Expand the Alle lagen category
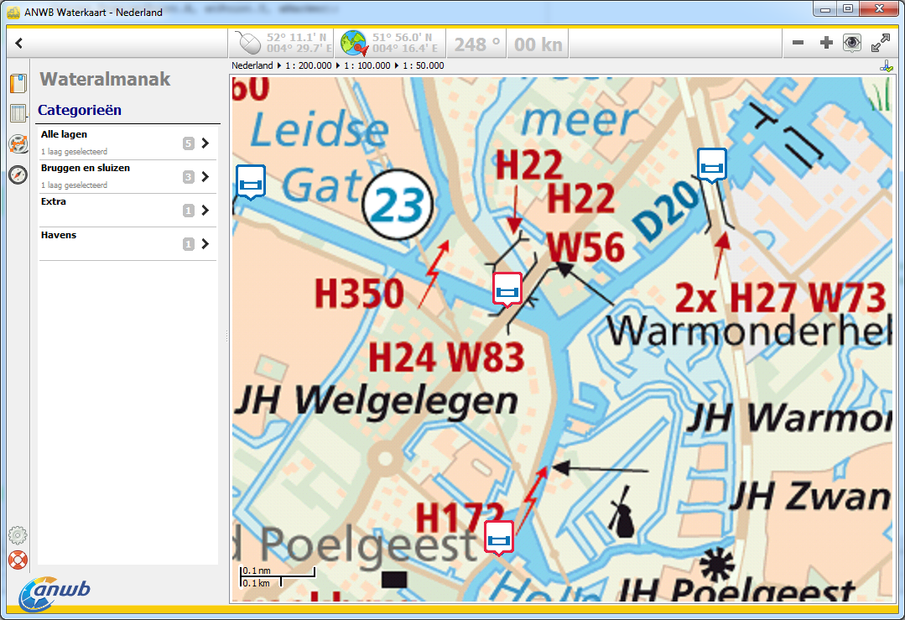Viewport: 905px width, 620px height. (x=204, y=143)
